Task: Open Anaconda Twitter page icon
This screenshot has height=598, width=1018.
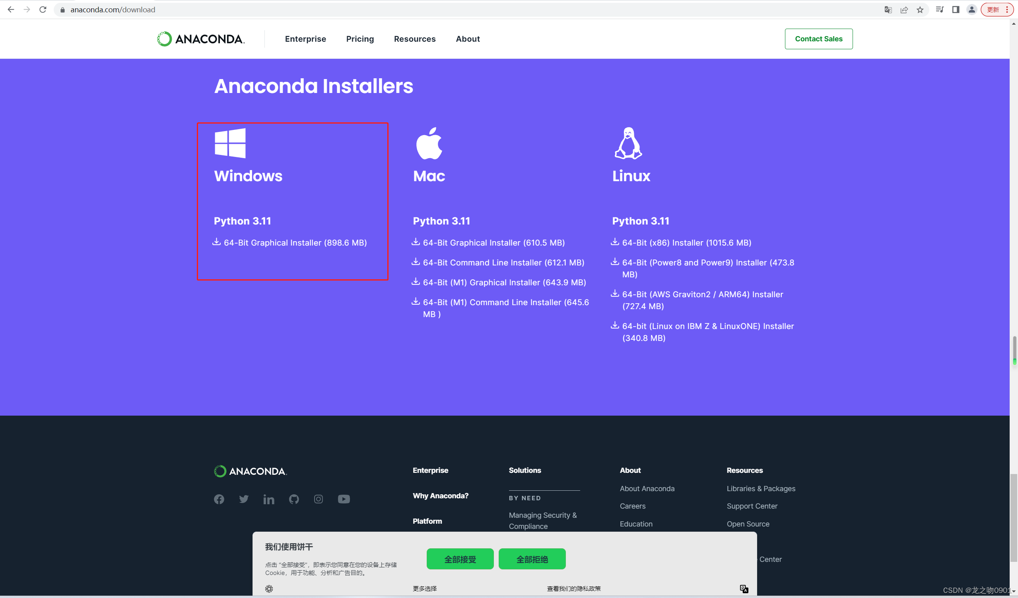Action: (x=244, y=499)
